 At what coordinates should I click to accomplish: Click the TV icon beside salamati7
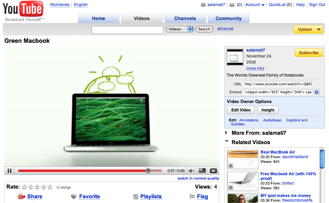click(203, 5)
